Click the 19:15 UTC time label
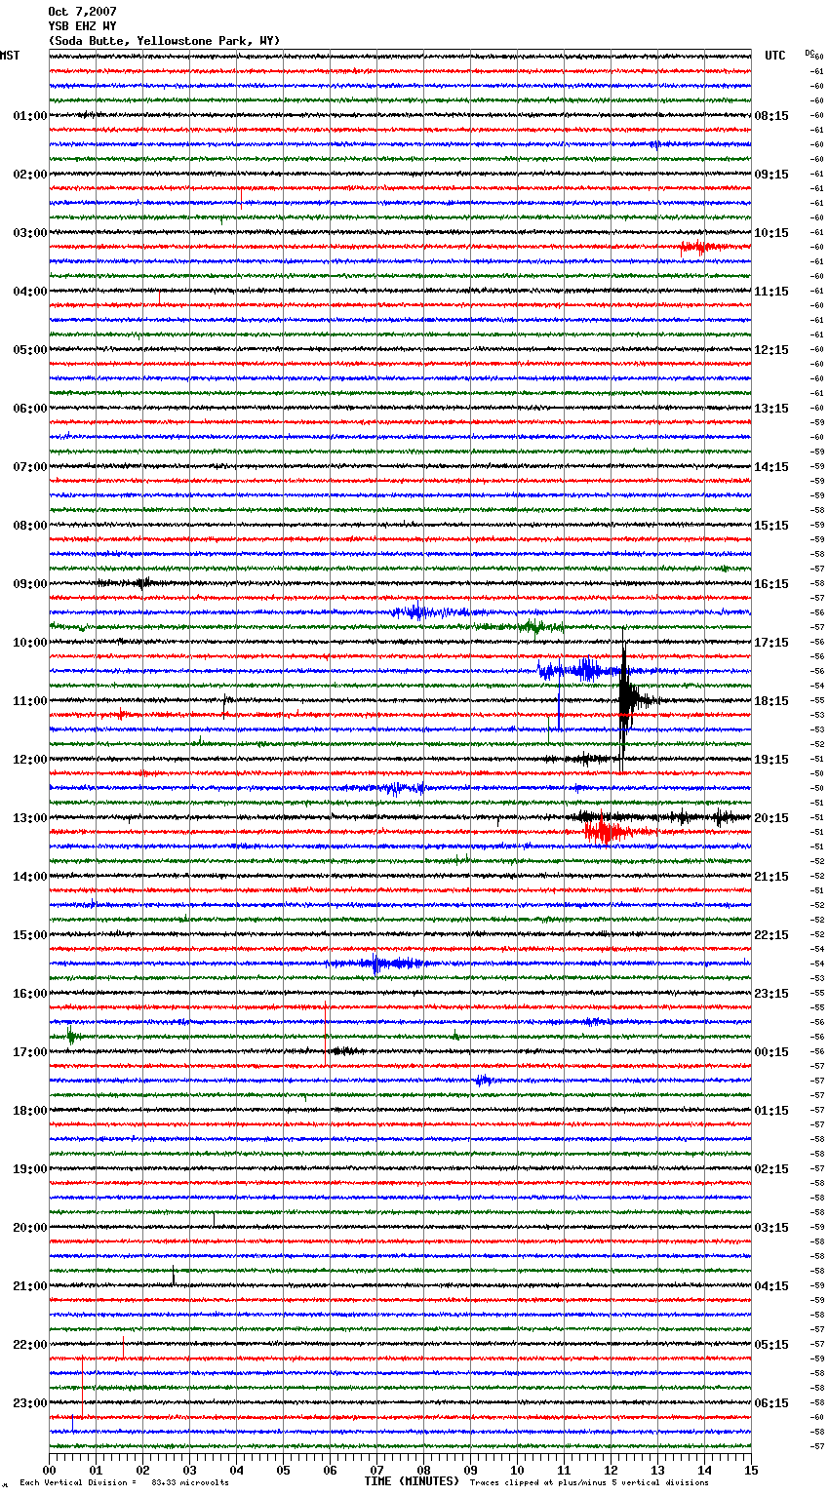The height and width of the screenshot is (1496, 829). tap(771, 760)
